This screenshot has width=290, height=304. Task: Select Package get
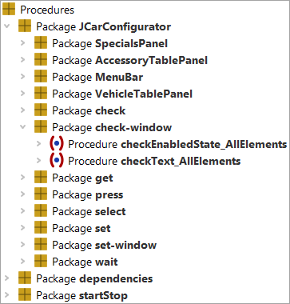pos(82,178)
